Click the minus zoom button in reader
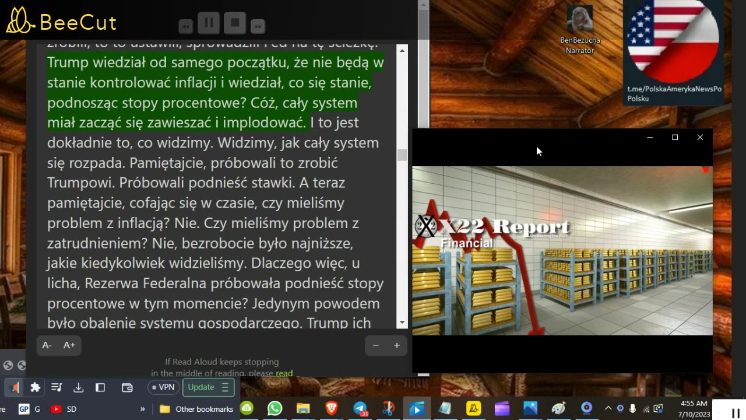The width and height of the screenshot is (746, 420). point(376,345)
